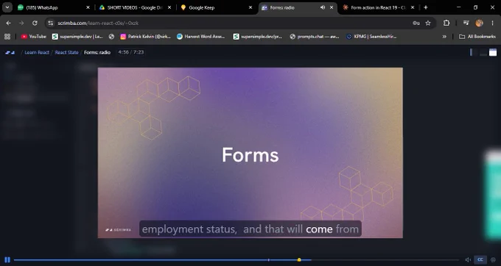Seek along the lesson progress bar
501x266 pixels.
point(237,260)
